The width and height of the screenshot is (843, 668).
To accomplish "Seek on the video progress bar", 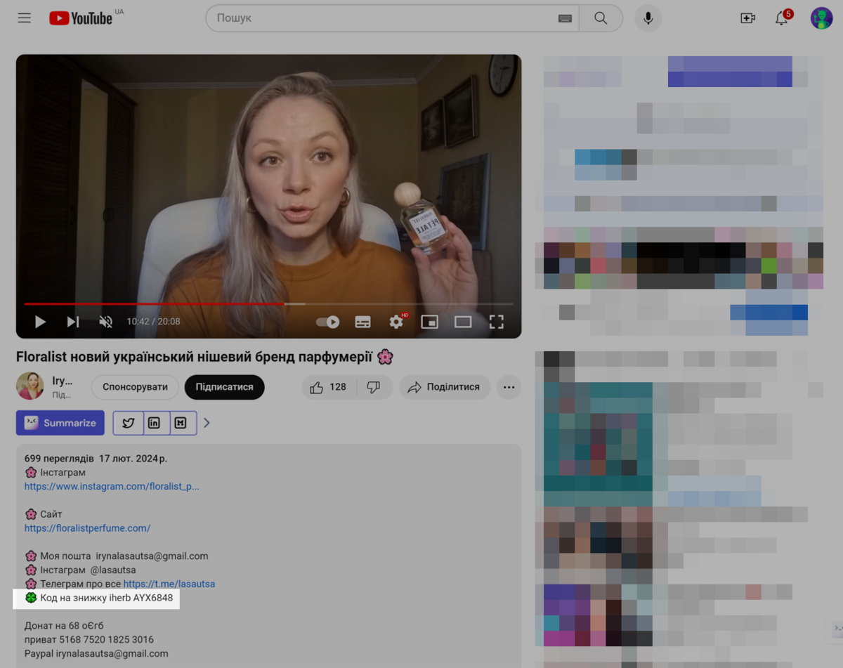I will (x=268, y=304).
